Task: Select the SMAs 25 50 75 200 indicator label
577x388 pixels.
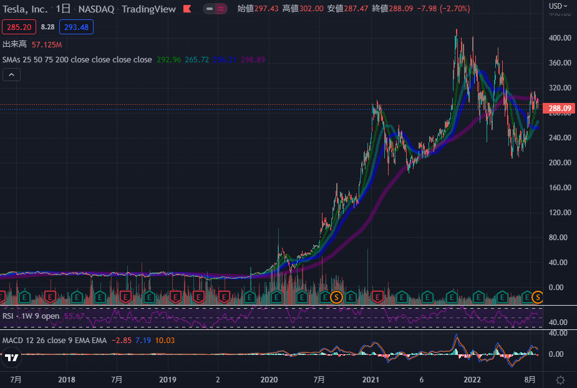Action: (77, 60)
